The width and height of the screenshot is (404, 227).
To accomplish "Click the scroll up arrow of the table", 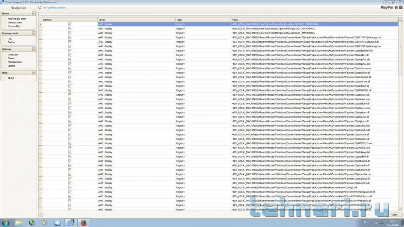I will [400, 20].
